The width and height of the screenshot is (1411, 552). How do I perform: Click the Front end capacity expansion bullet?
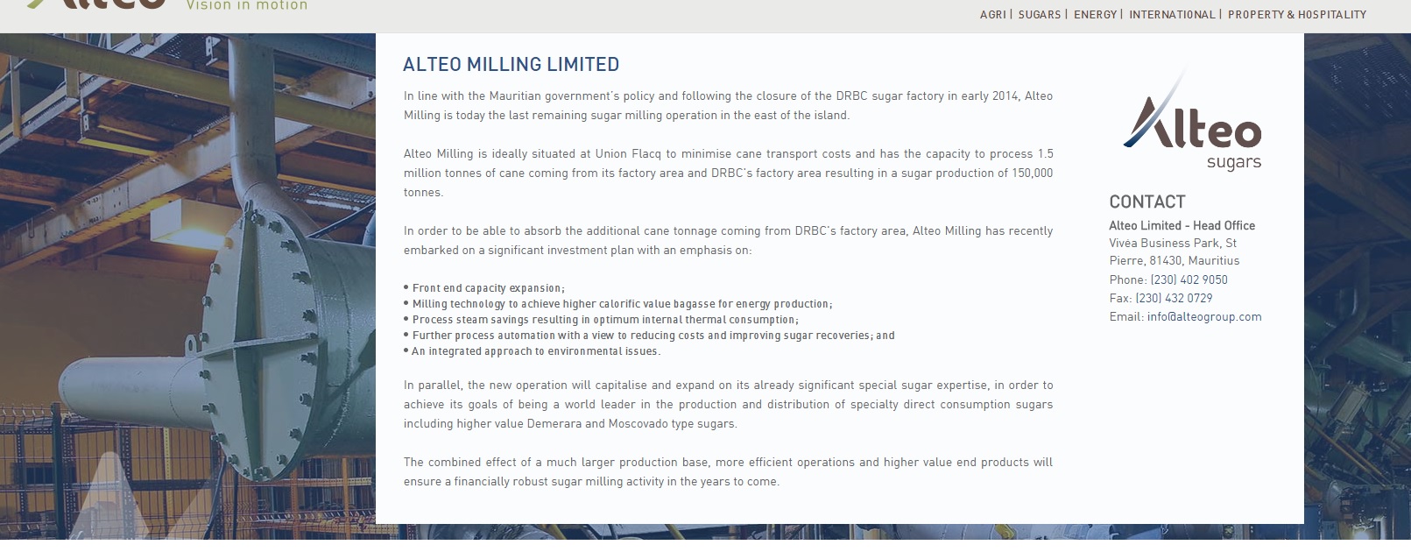[488, 288]
